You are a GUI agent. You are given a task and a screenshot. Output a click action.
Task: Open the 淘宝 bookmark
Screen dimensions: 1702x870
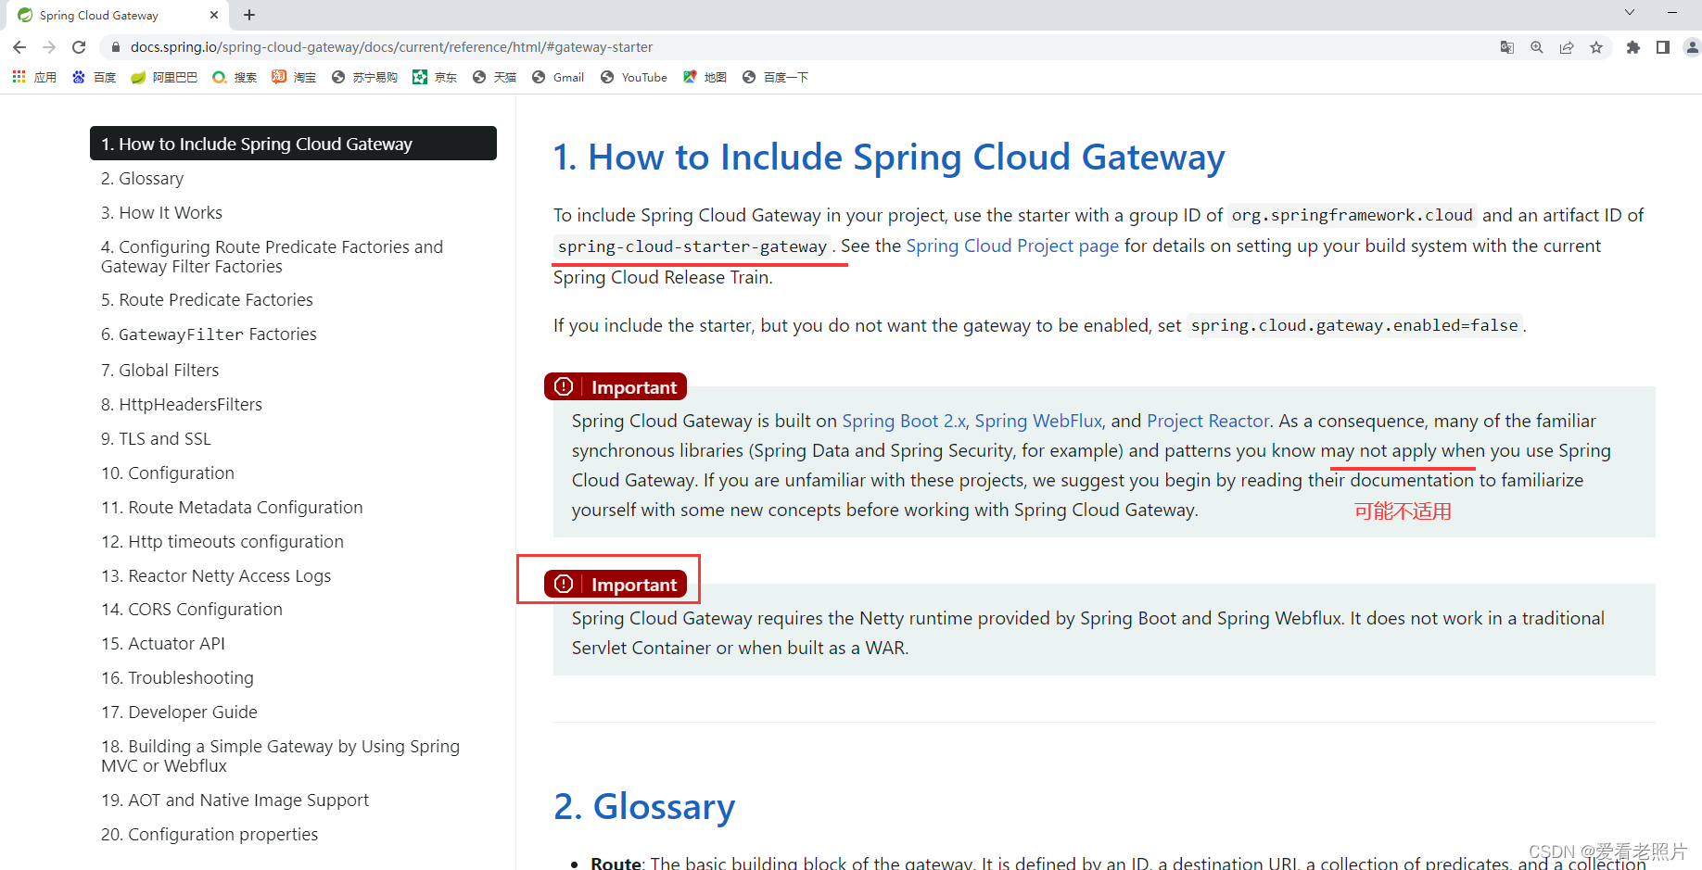(x=294, y=77)
